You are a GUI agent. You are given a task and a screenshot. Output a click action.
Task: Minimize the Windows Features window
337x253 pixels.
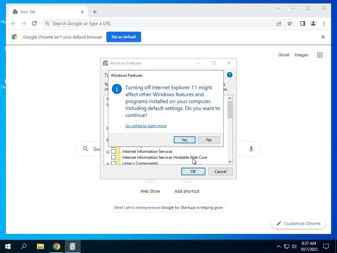point(198,63)
